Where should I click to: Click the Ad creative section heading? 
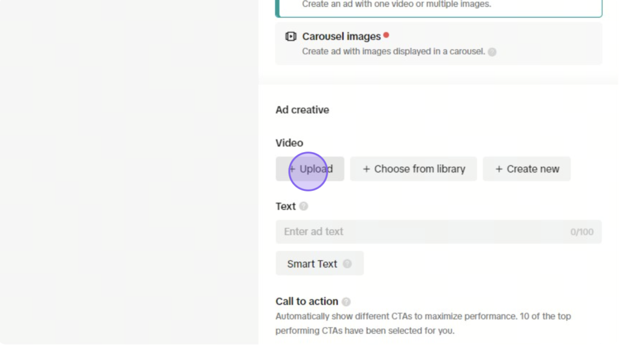(302, 110)
